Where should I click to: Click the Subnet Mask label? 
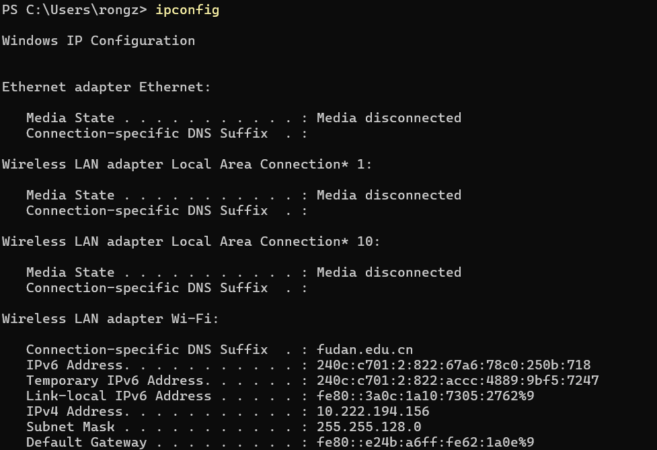[x=71, y=427]
